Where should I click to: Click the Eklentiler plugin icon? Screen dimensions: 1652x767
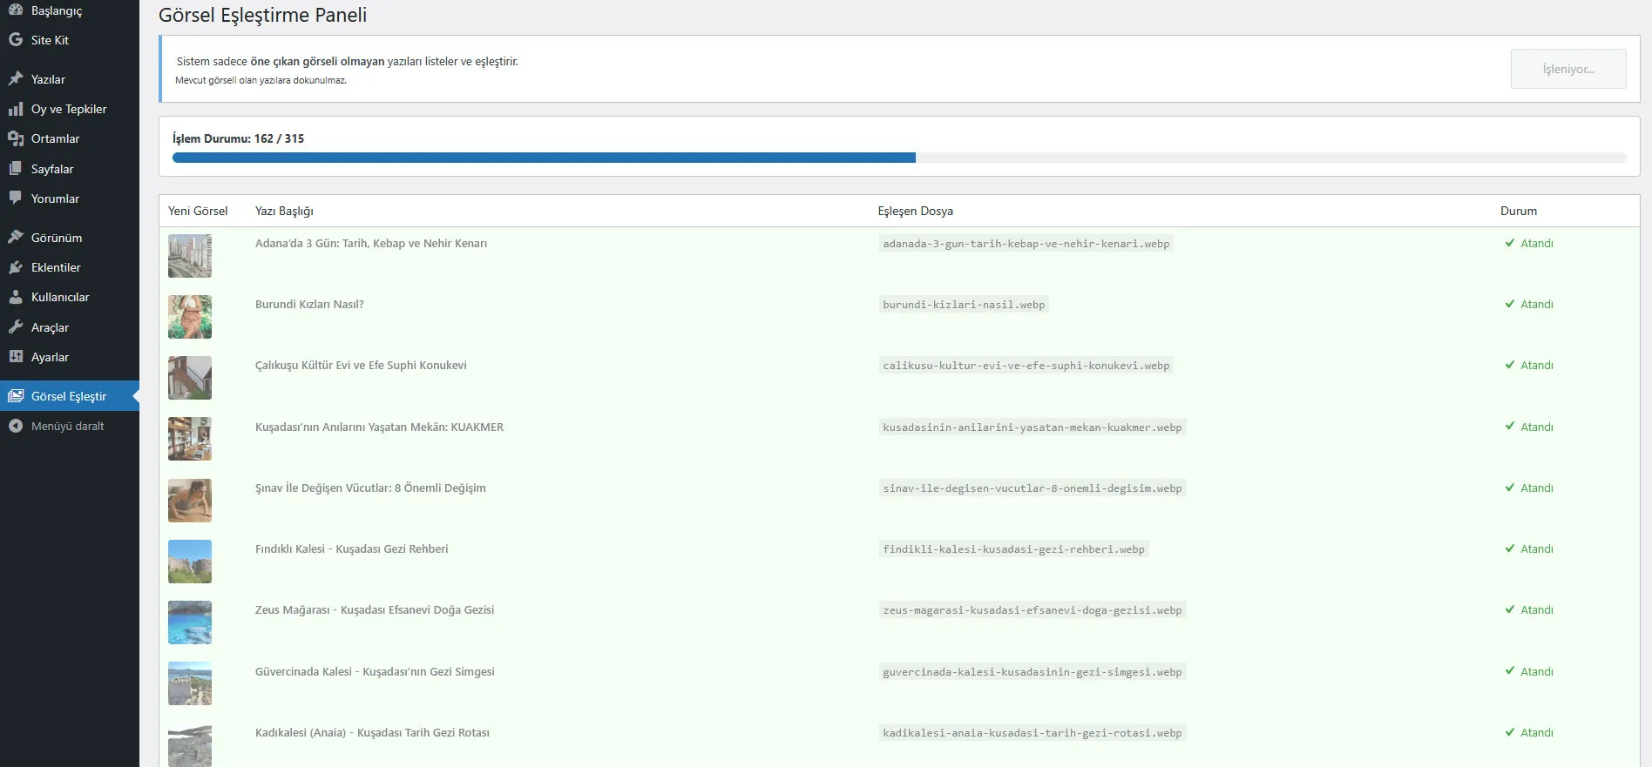pyautogui.click(x=16, y=267)
